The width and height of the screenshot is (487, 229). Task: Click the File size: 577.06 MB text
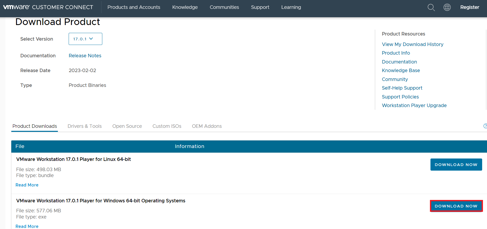pos(38,211)
